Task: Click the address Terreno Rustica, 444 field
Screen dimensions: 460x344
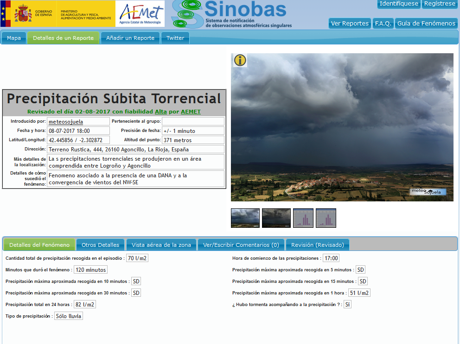Action: pyautogui.click(x=135, y=150)
